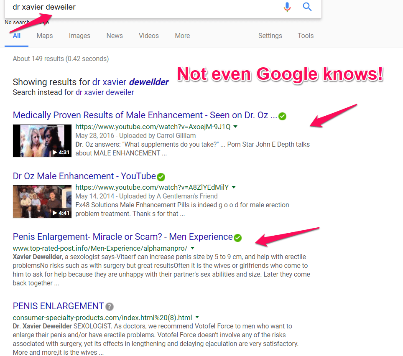Viewport: 403px width, 356px height.
Task: Select the All search tab
Action: coord(16,36)
